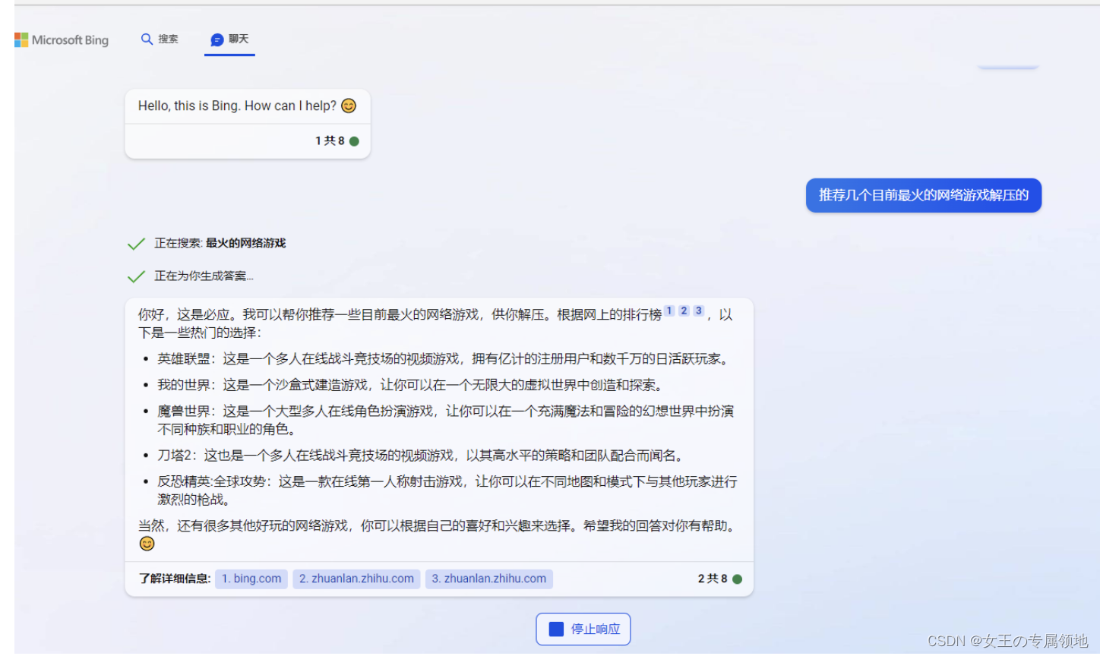Click the intro sentence 你好，这是必应
The height and width of the screenshot is (656, 1100).
point(188,315)
